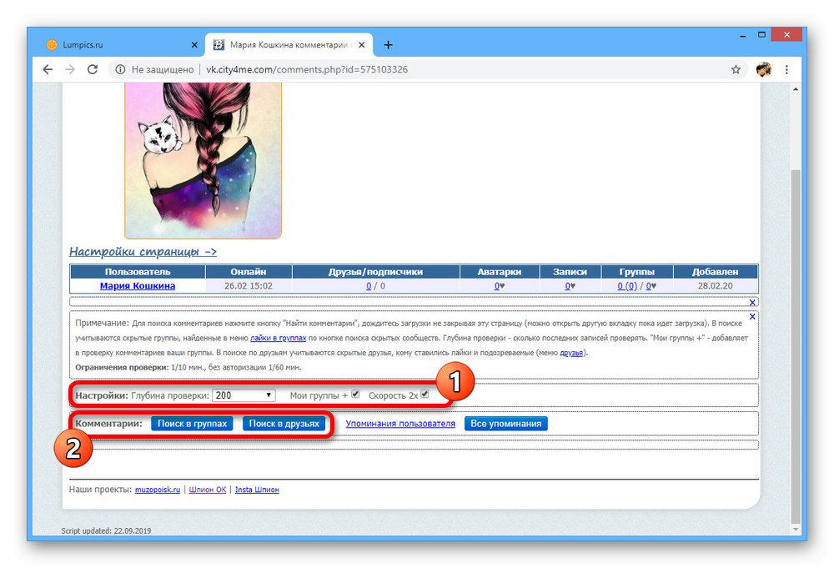This screenshot has height=568, width=834.
Task: Click the 'Онлайн' column header
Action: coord(249,272)
